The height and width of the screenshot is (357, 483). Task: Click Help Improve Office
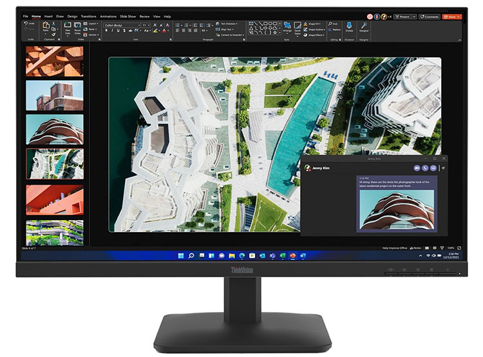(395, 248)
